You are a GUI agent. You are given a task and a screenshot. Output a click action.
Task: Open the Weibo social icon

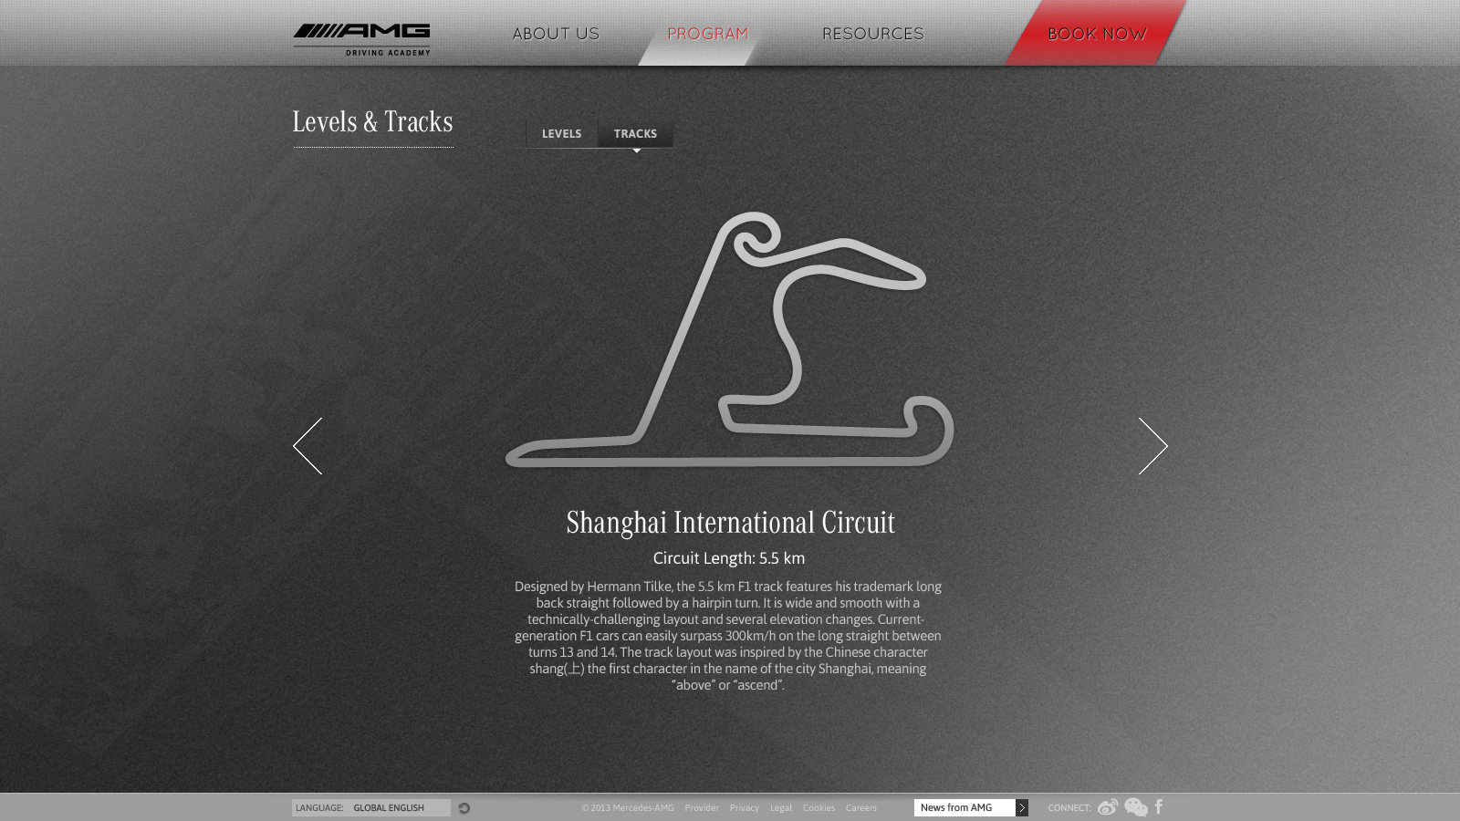point(1108,807)
